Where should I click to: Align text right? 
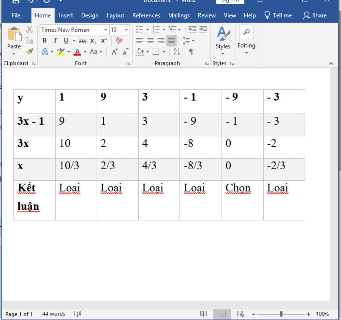(161, 40)
